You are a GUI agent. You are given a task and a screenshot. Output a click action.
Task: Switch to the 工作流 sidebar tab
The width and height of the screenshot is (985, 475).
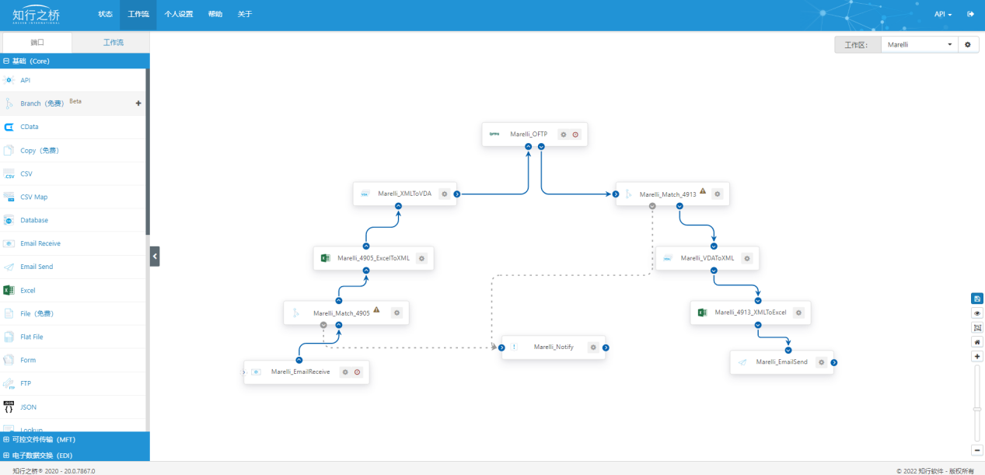[113, 42]
